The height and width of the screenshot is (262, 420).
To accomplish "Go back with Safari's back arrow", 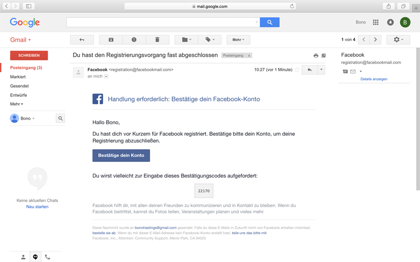I will pos(7,6).
